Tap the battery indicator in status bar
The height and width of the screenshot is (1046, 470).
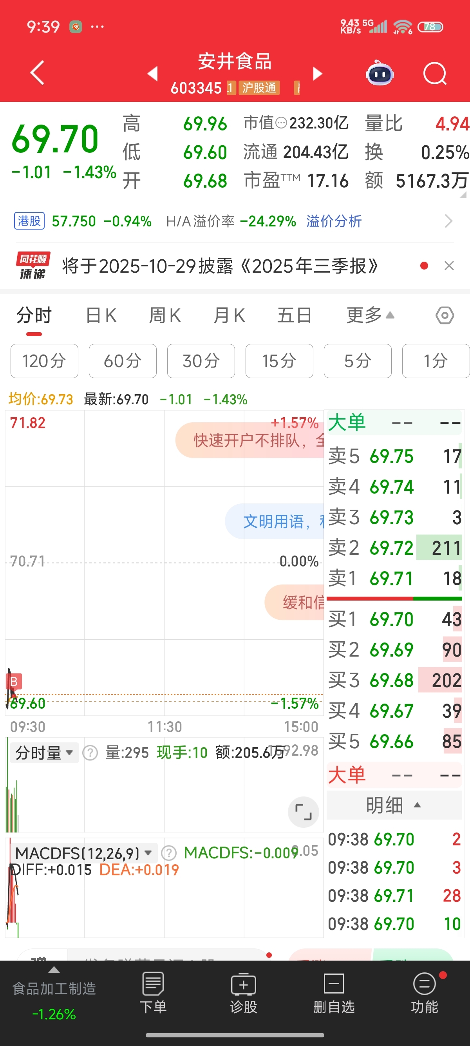coord(430,27)
